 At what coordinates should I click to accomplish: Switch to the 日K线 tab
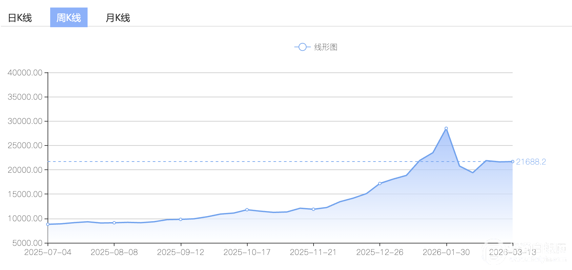click(x=20, y=18)
